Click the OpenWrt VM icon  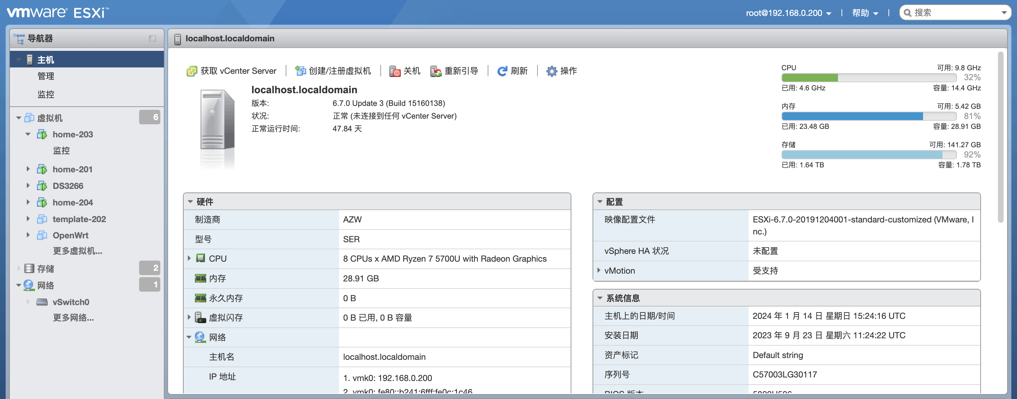(42, 235)
